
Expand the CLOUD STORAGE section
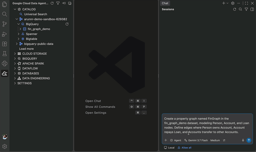tap(15, 54)
